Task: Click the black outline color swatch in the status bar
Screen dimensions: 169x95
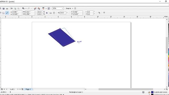Action: [152, 94]
